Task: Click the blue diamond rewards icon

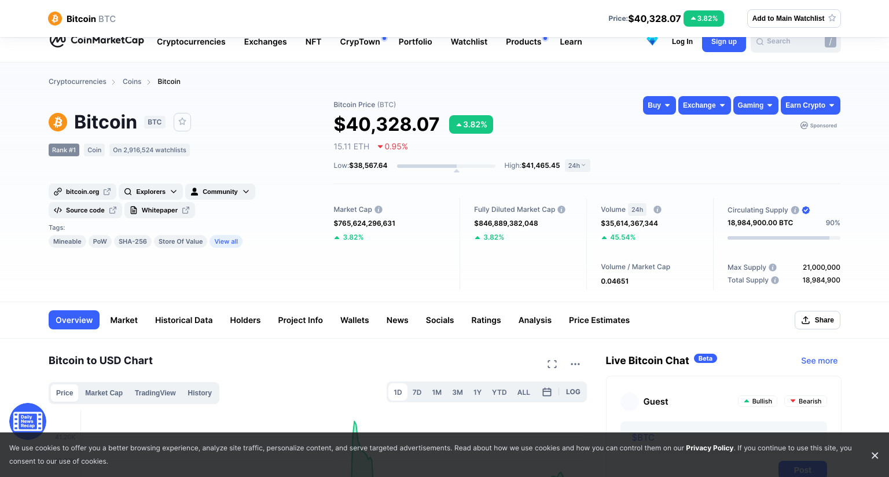Action: coord(652,41)
